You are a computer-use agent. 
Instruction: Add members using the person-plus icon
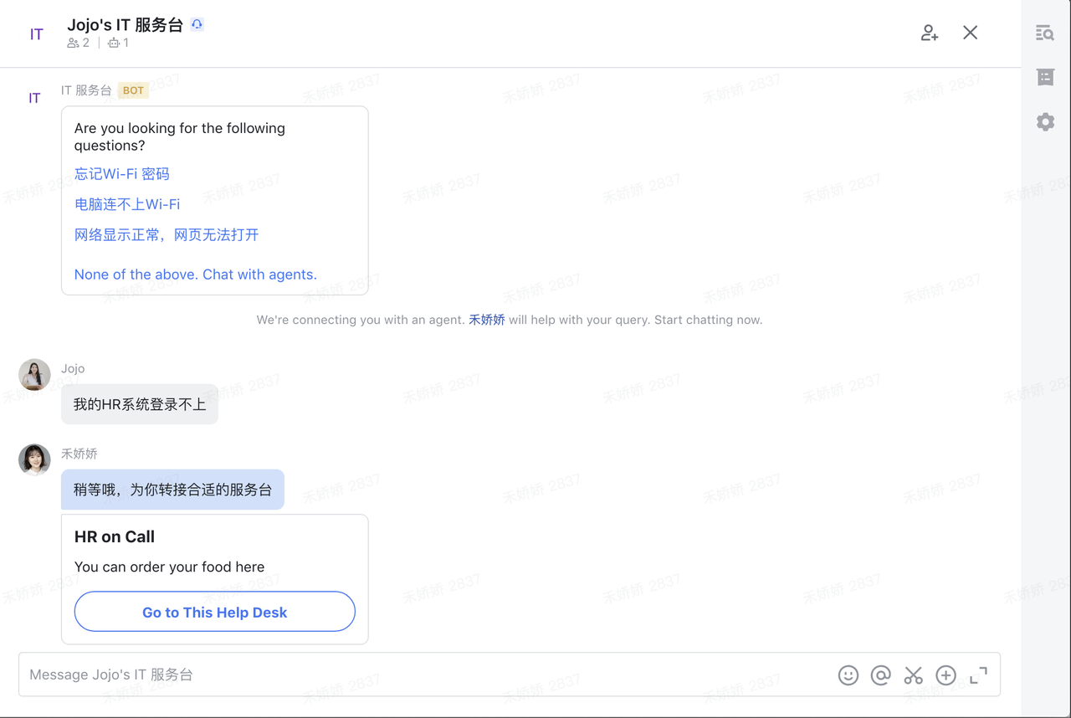929,32
